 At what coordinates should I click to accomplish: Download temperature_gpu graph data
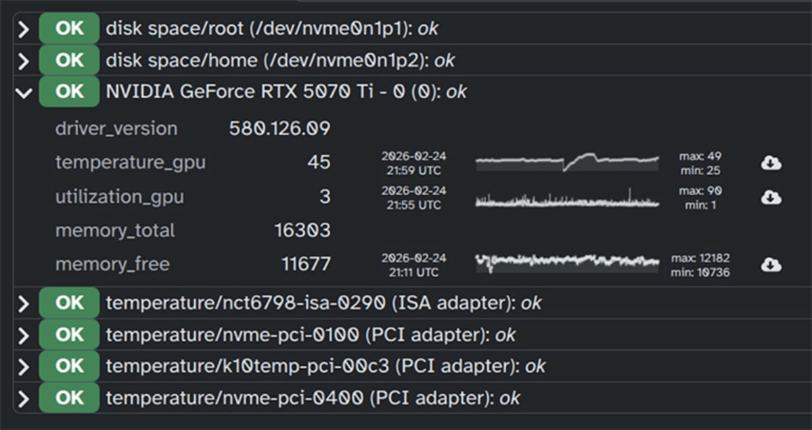tap(771, 162)
